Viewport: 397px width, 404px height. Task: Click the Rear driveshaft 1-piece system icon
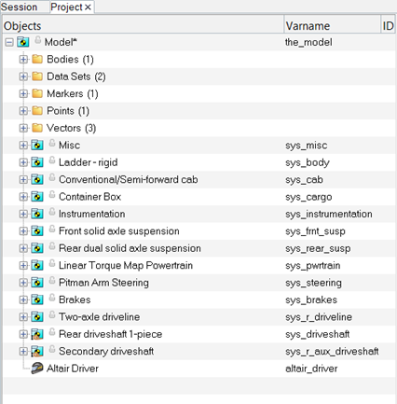(x=37, y=334)
